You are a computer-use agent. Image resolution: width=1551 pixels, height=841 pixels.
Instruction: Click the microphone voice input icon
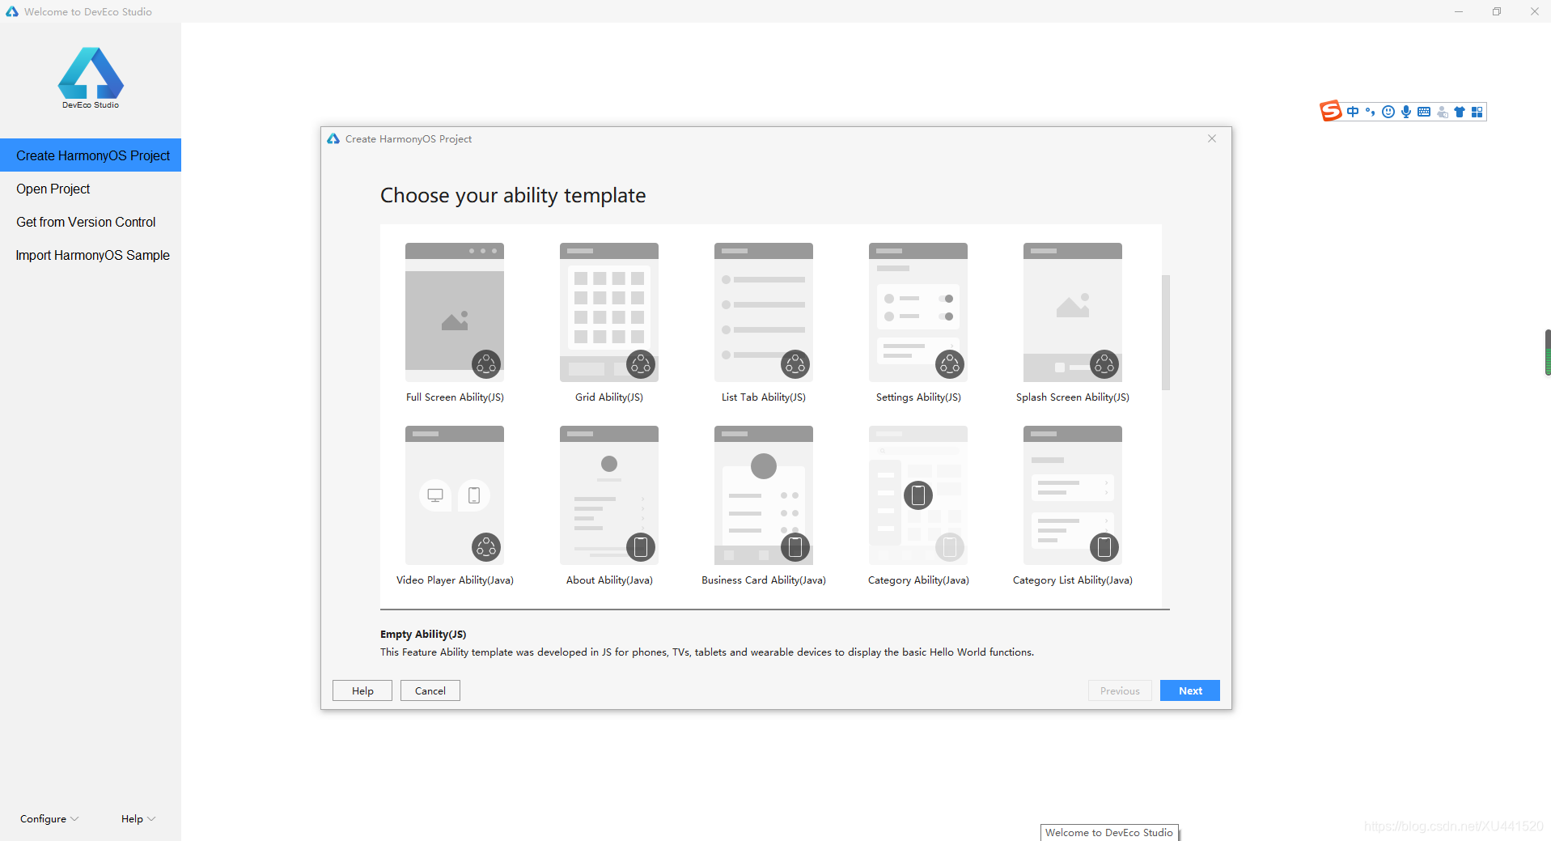tap(1406, 112)
